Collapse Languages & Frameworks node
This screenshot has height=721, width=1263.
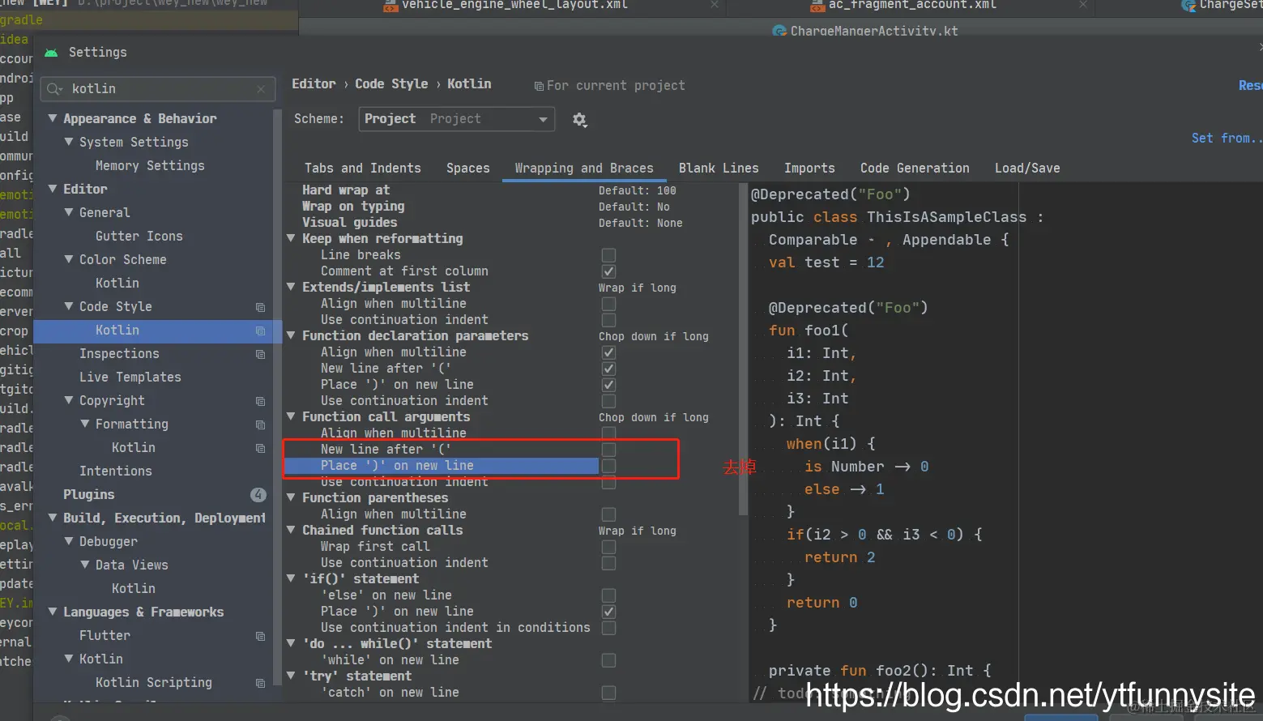pyautogui.click(x=53, y=612)
